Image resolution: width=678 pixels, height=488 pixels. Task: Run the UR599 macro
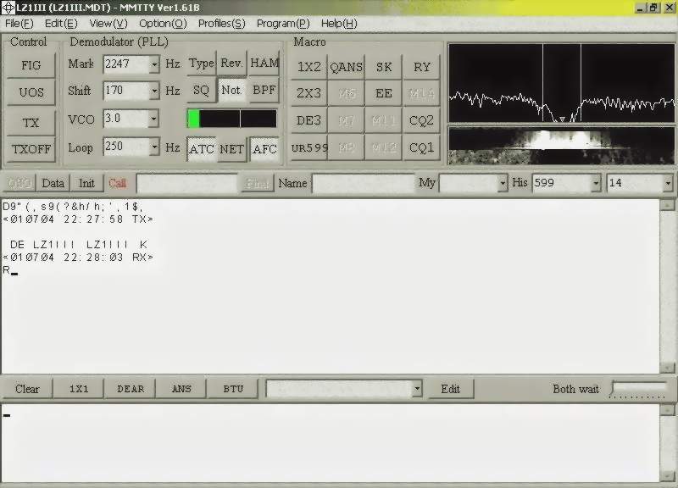point(308,147)
